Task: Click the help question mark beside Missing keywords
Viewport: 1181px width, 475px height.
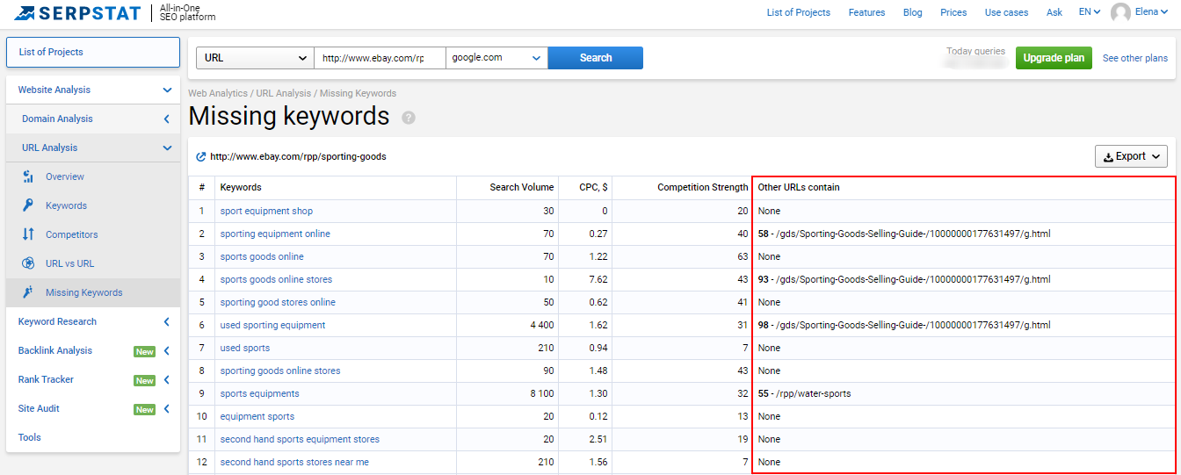Action: pyautogui.click(x=409, y=118)
